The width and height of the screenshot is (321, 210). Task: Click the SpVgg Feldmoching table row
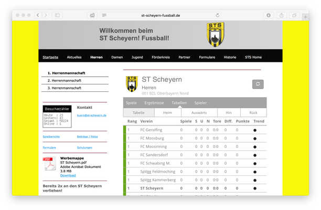[x=195, y=172]
